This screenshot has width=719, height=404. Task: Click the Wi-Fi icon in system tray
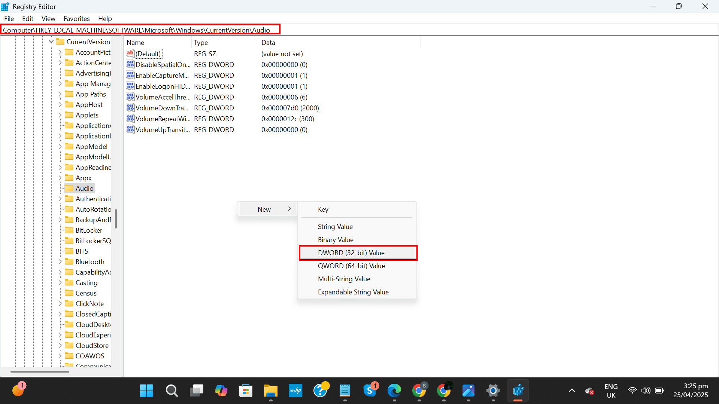tap(632, 390)
